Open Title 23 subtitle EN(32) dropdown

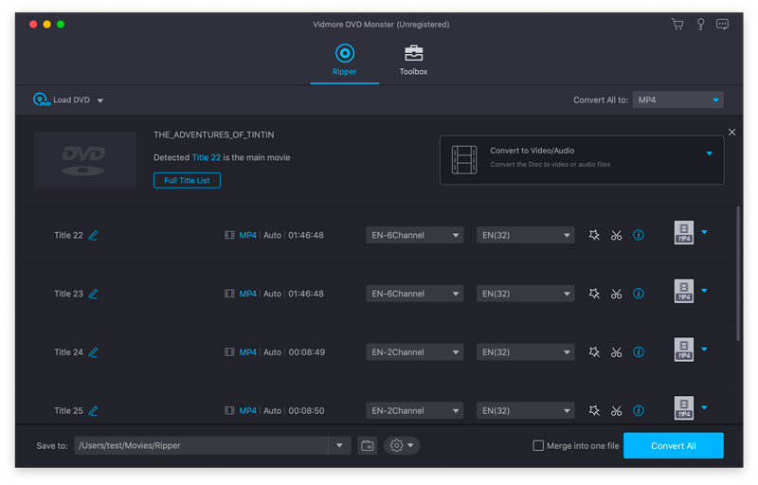[x=526, y=294]
